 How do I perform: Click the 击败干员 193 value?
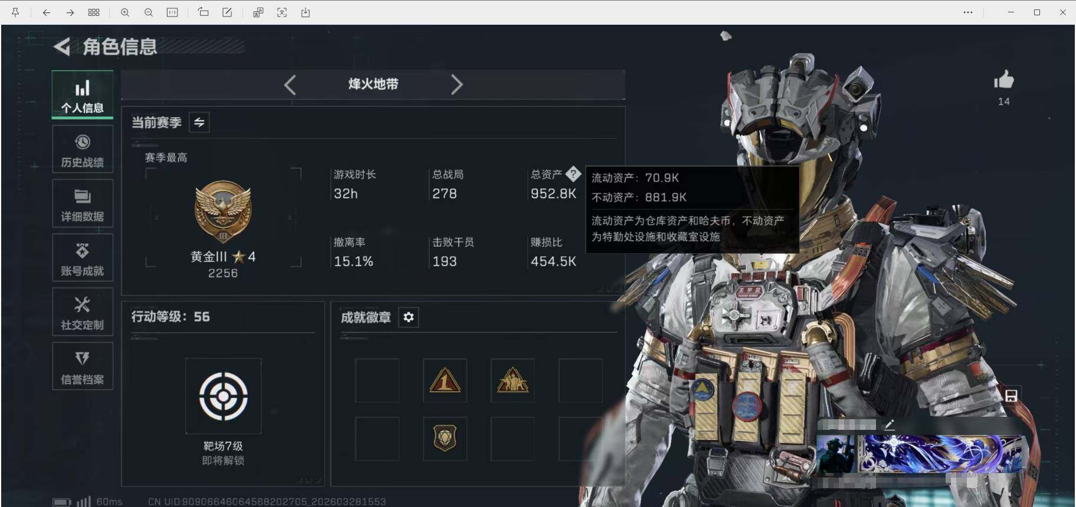(444, 261)
